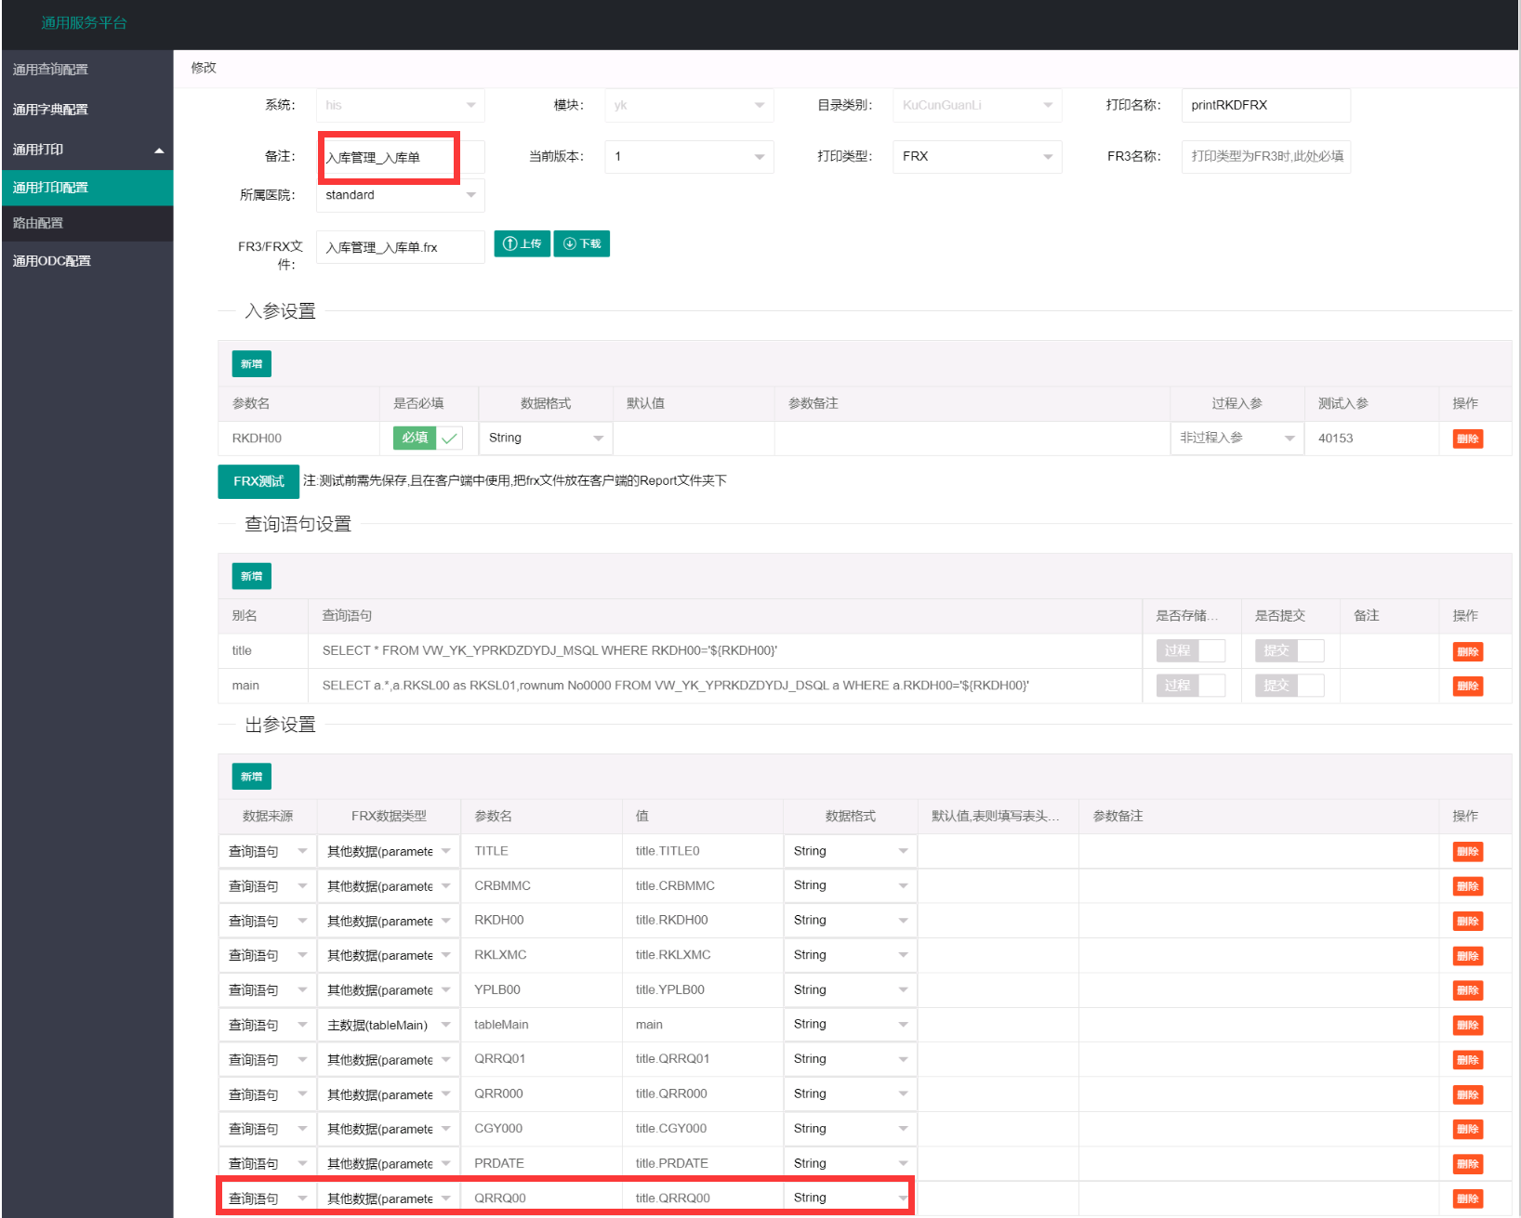
Task: Toggle the 提交 switch in the title row
Action: (1289, 650)
